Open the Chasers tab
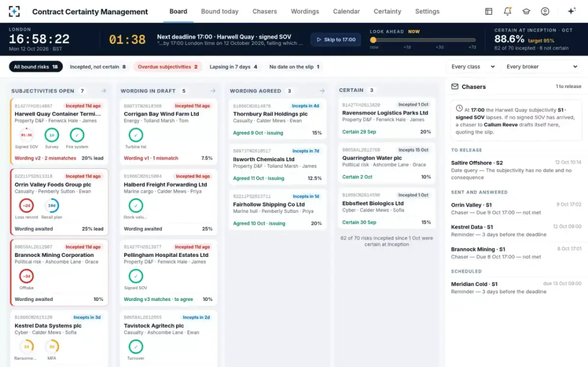The width and height of the screenshot is (588, 367). [x=265, y=11]
